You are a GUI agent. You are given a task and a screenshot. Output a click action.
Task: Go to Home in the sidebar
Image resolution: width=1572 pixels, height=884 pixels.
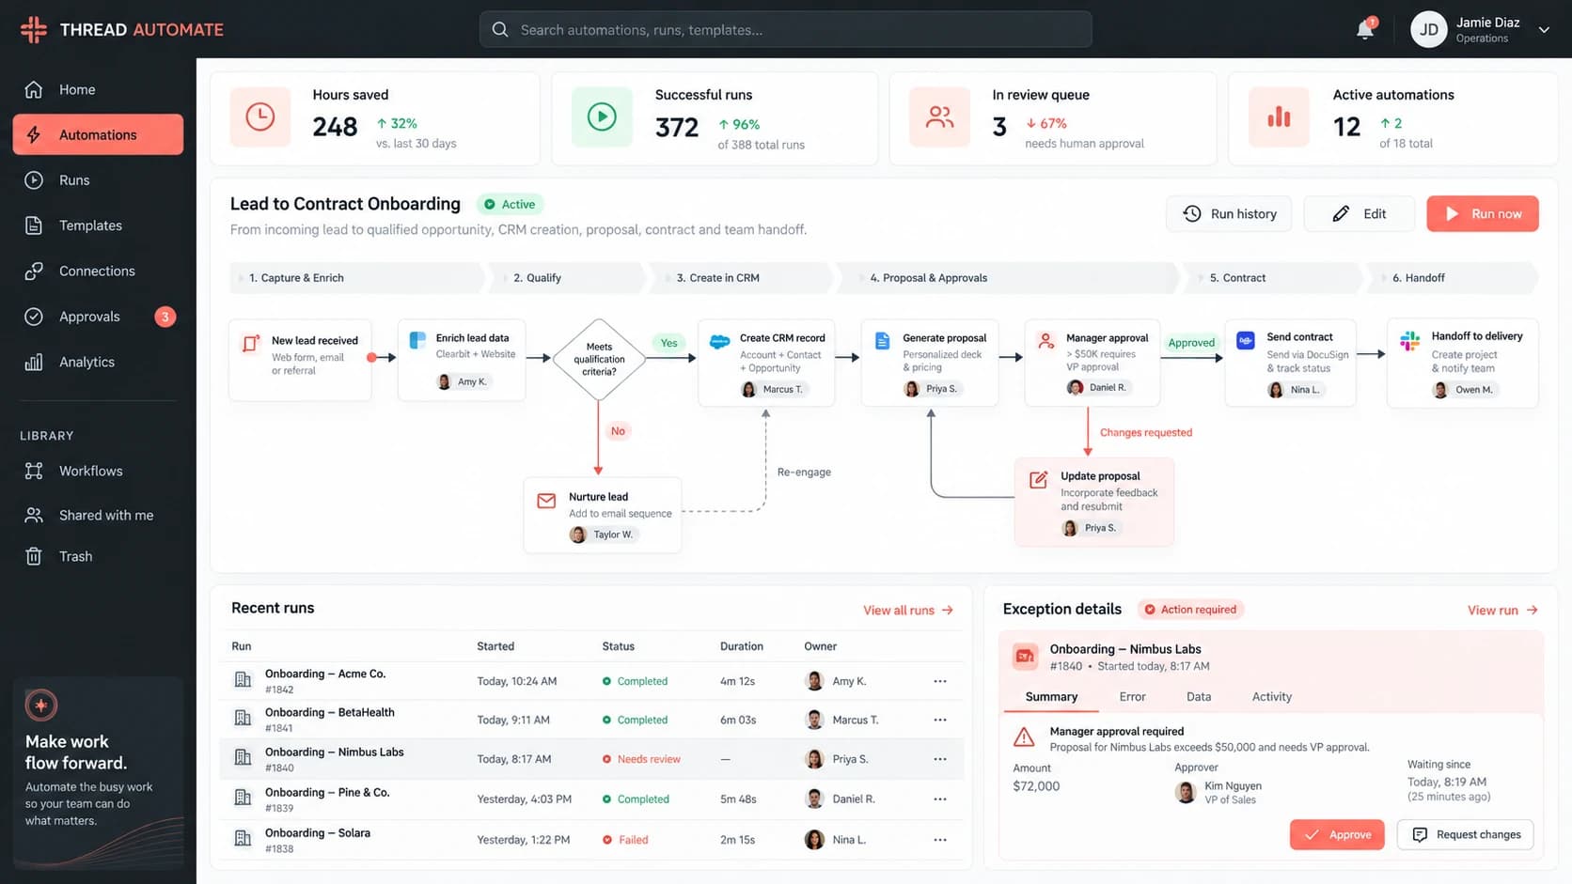98,89
